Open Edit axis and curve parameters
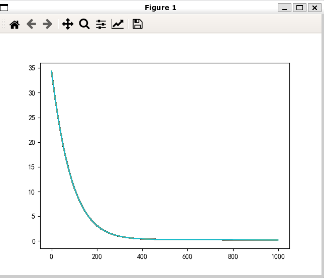This screenshot has height=278, width=324. point(118,24)
